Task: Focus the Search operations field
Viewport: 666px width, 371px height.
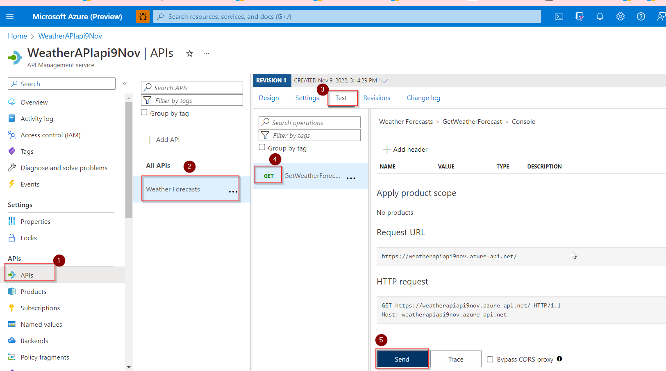Action: [x=309, y=123]
